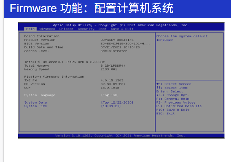Click the BIOS Version label

[36, 44]
